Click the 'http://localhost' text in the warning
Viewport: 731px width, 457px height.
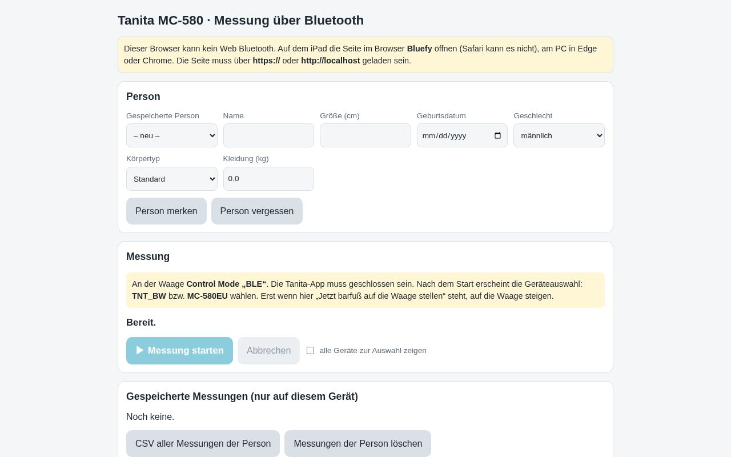tap(331, 61)
